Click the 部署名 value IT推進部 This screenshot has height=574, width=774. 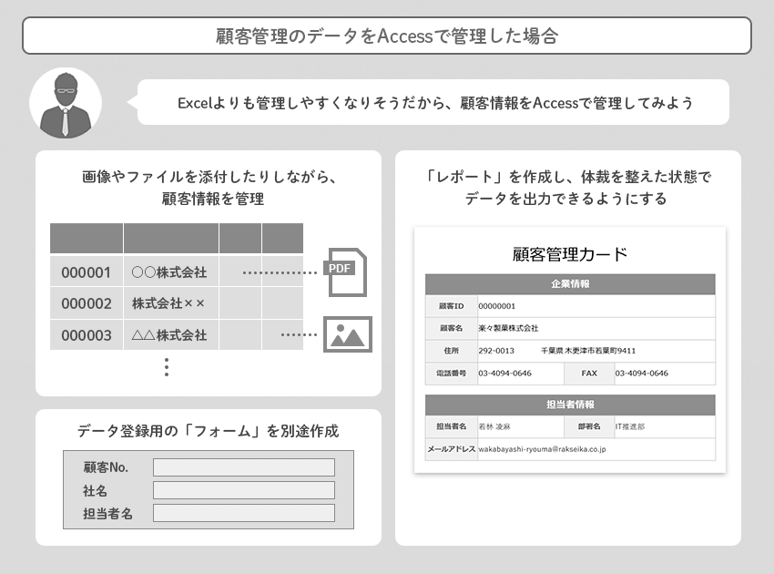tap(629, 426)
